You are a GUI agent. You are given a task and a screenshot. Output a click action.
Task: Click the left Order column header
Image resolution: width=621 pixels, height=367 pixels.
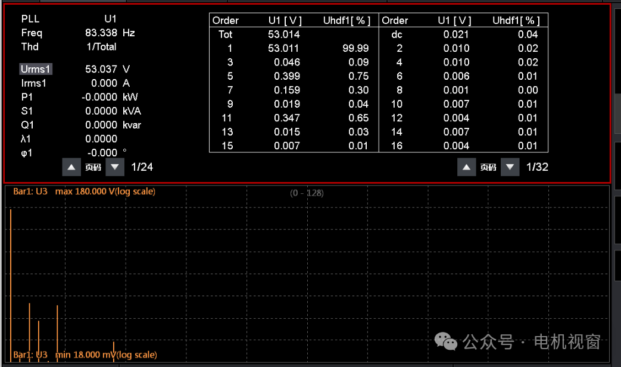tap(225, 21)
